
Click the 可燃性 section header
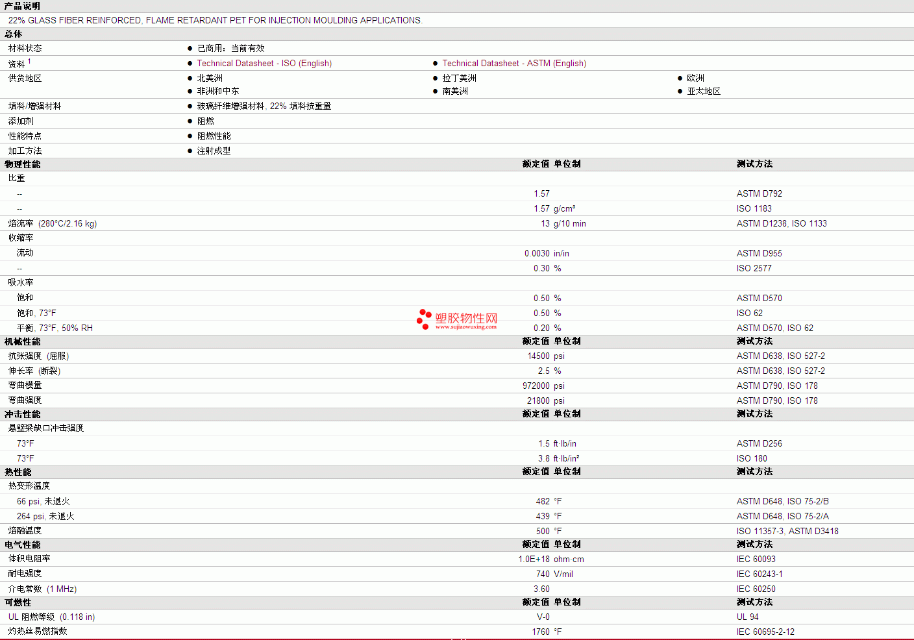coord(18,602)
